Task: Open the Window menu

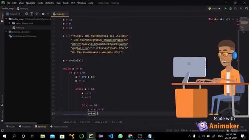Action: tap(82, 3)
